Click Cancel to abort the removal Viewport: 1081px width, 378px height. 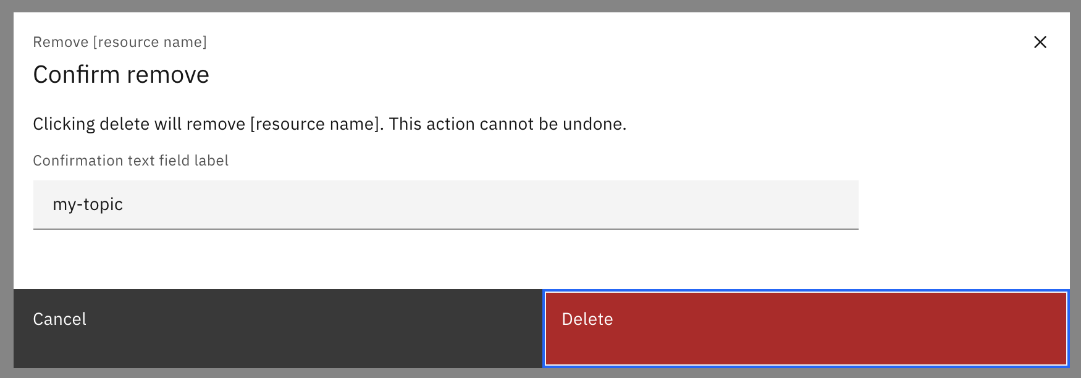coord(59,319)
